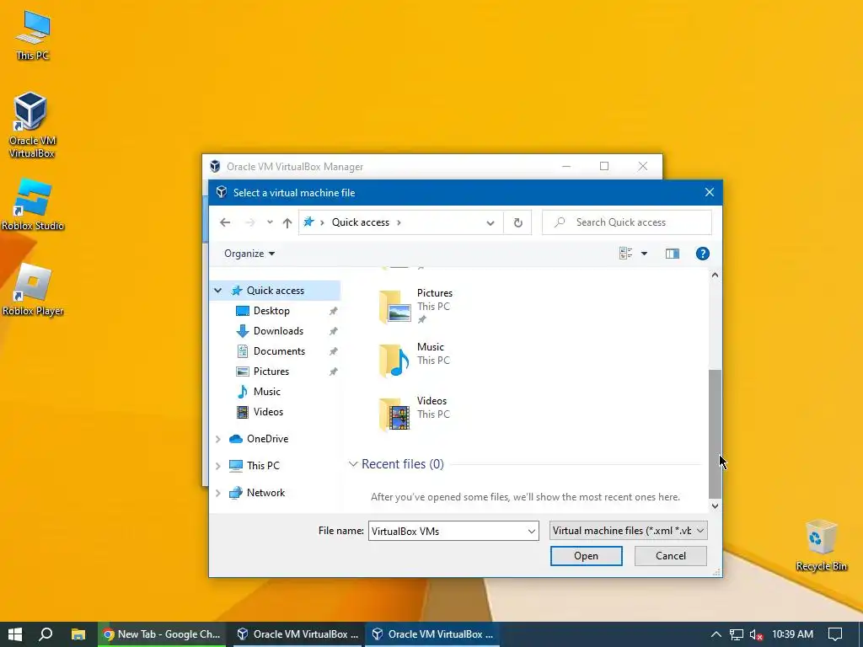Maximize the VirtualBox Manager window
The width and height of the screenshot is (863, 647).
pyautogui.click(x=603, y=166)
